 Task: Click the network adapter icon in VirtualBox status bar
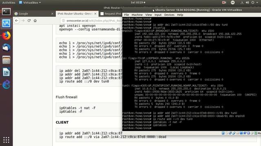(x=230, y=133)
